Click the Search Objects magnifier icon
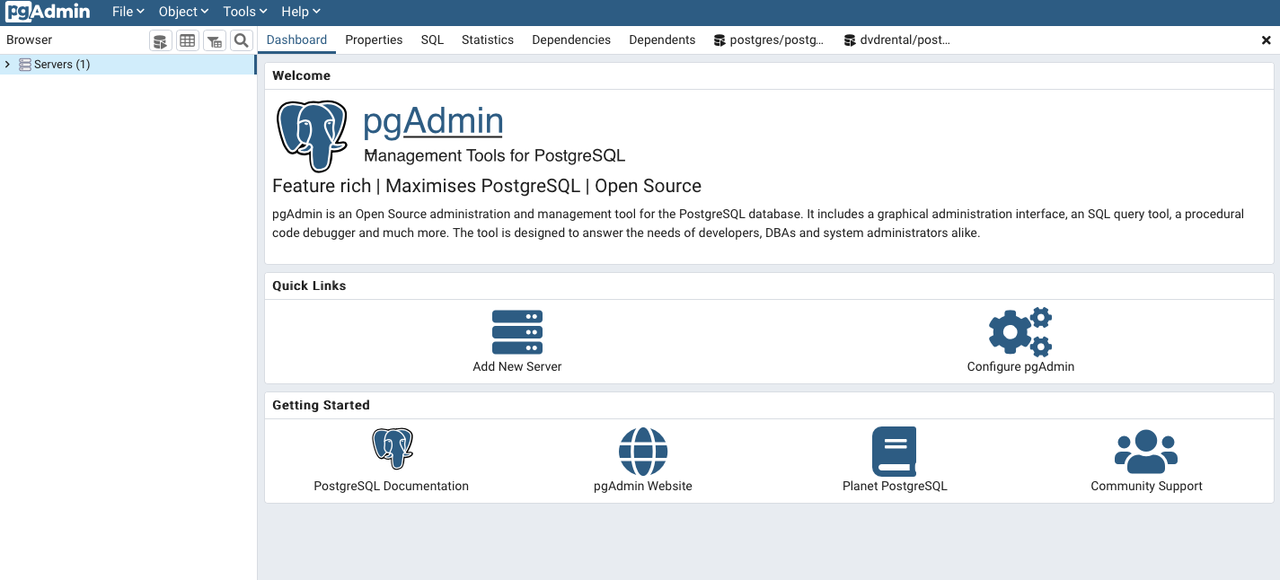The height and width of the screenshot is (580, 1280). (x=241, y=40)
